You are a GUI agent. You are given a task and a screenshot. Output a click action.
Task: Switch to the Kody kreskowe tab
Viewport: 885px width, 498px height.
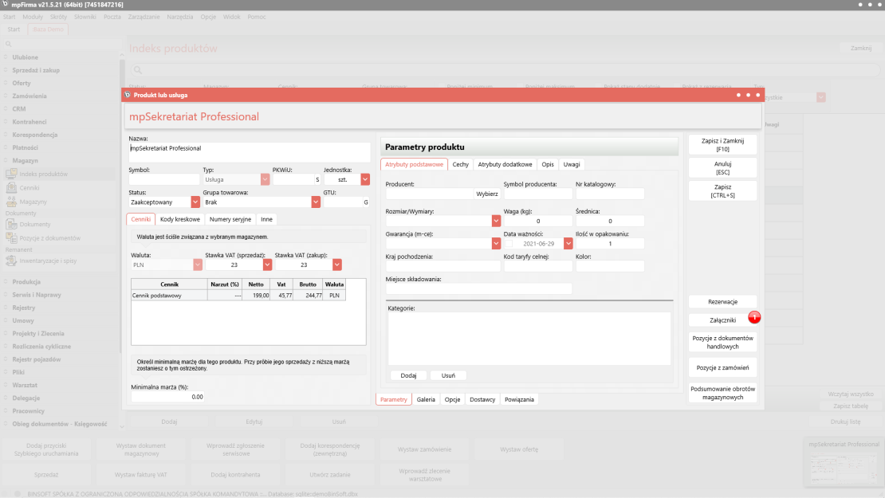180,219
